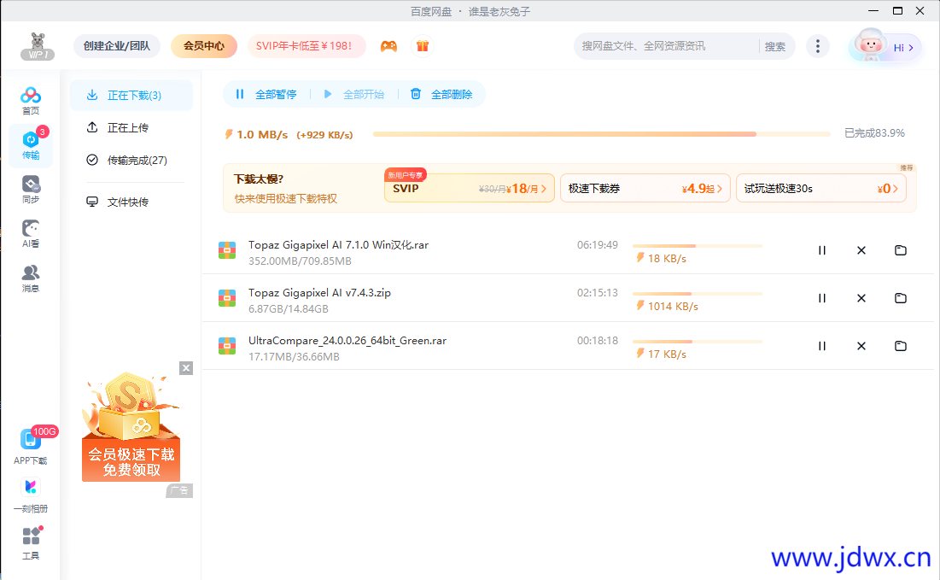Click the 6.87GB/14.84GB size text

pyautogui.click(x=289, y=309)
